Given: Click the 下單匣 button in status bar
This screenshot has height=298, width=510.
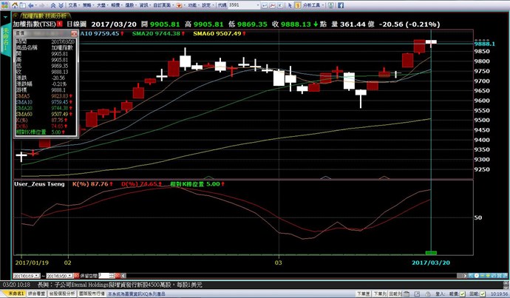Looking at the screenshot, I should (x=362, y=293).
